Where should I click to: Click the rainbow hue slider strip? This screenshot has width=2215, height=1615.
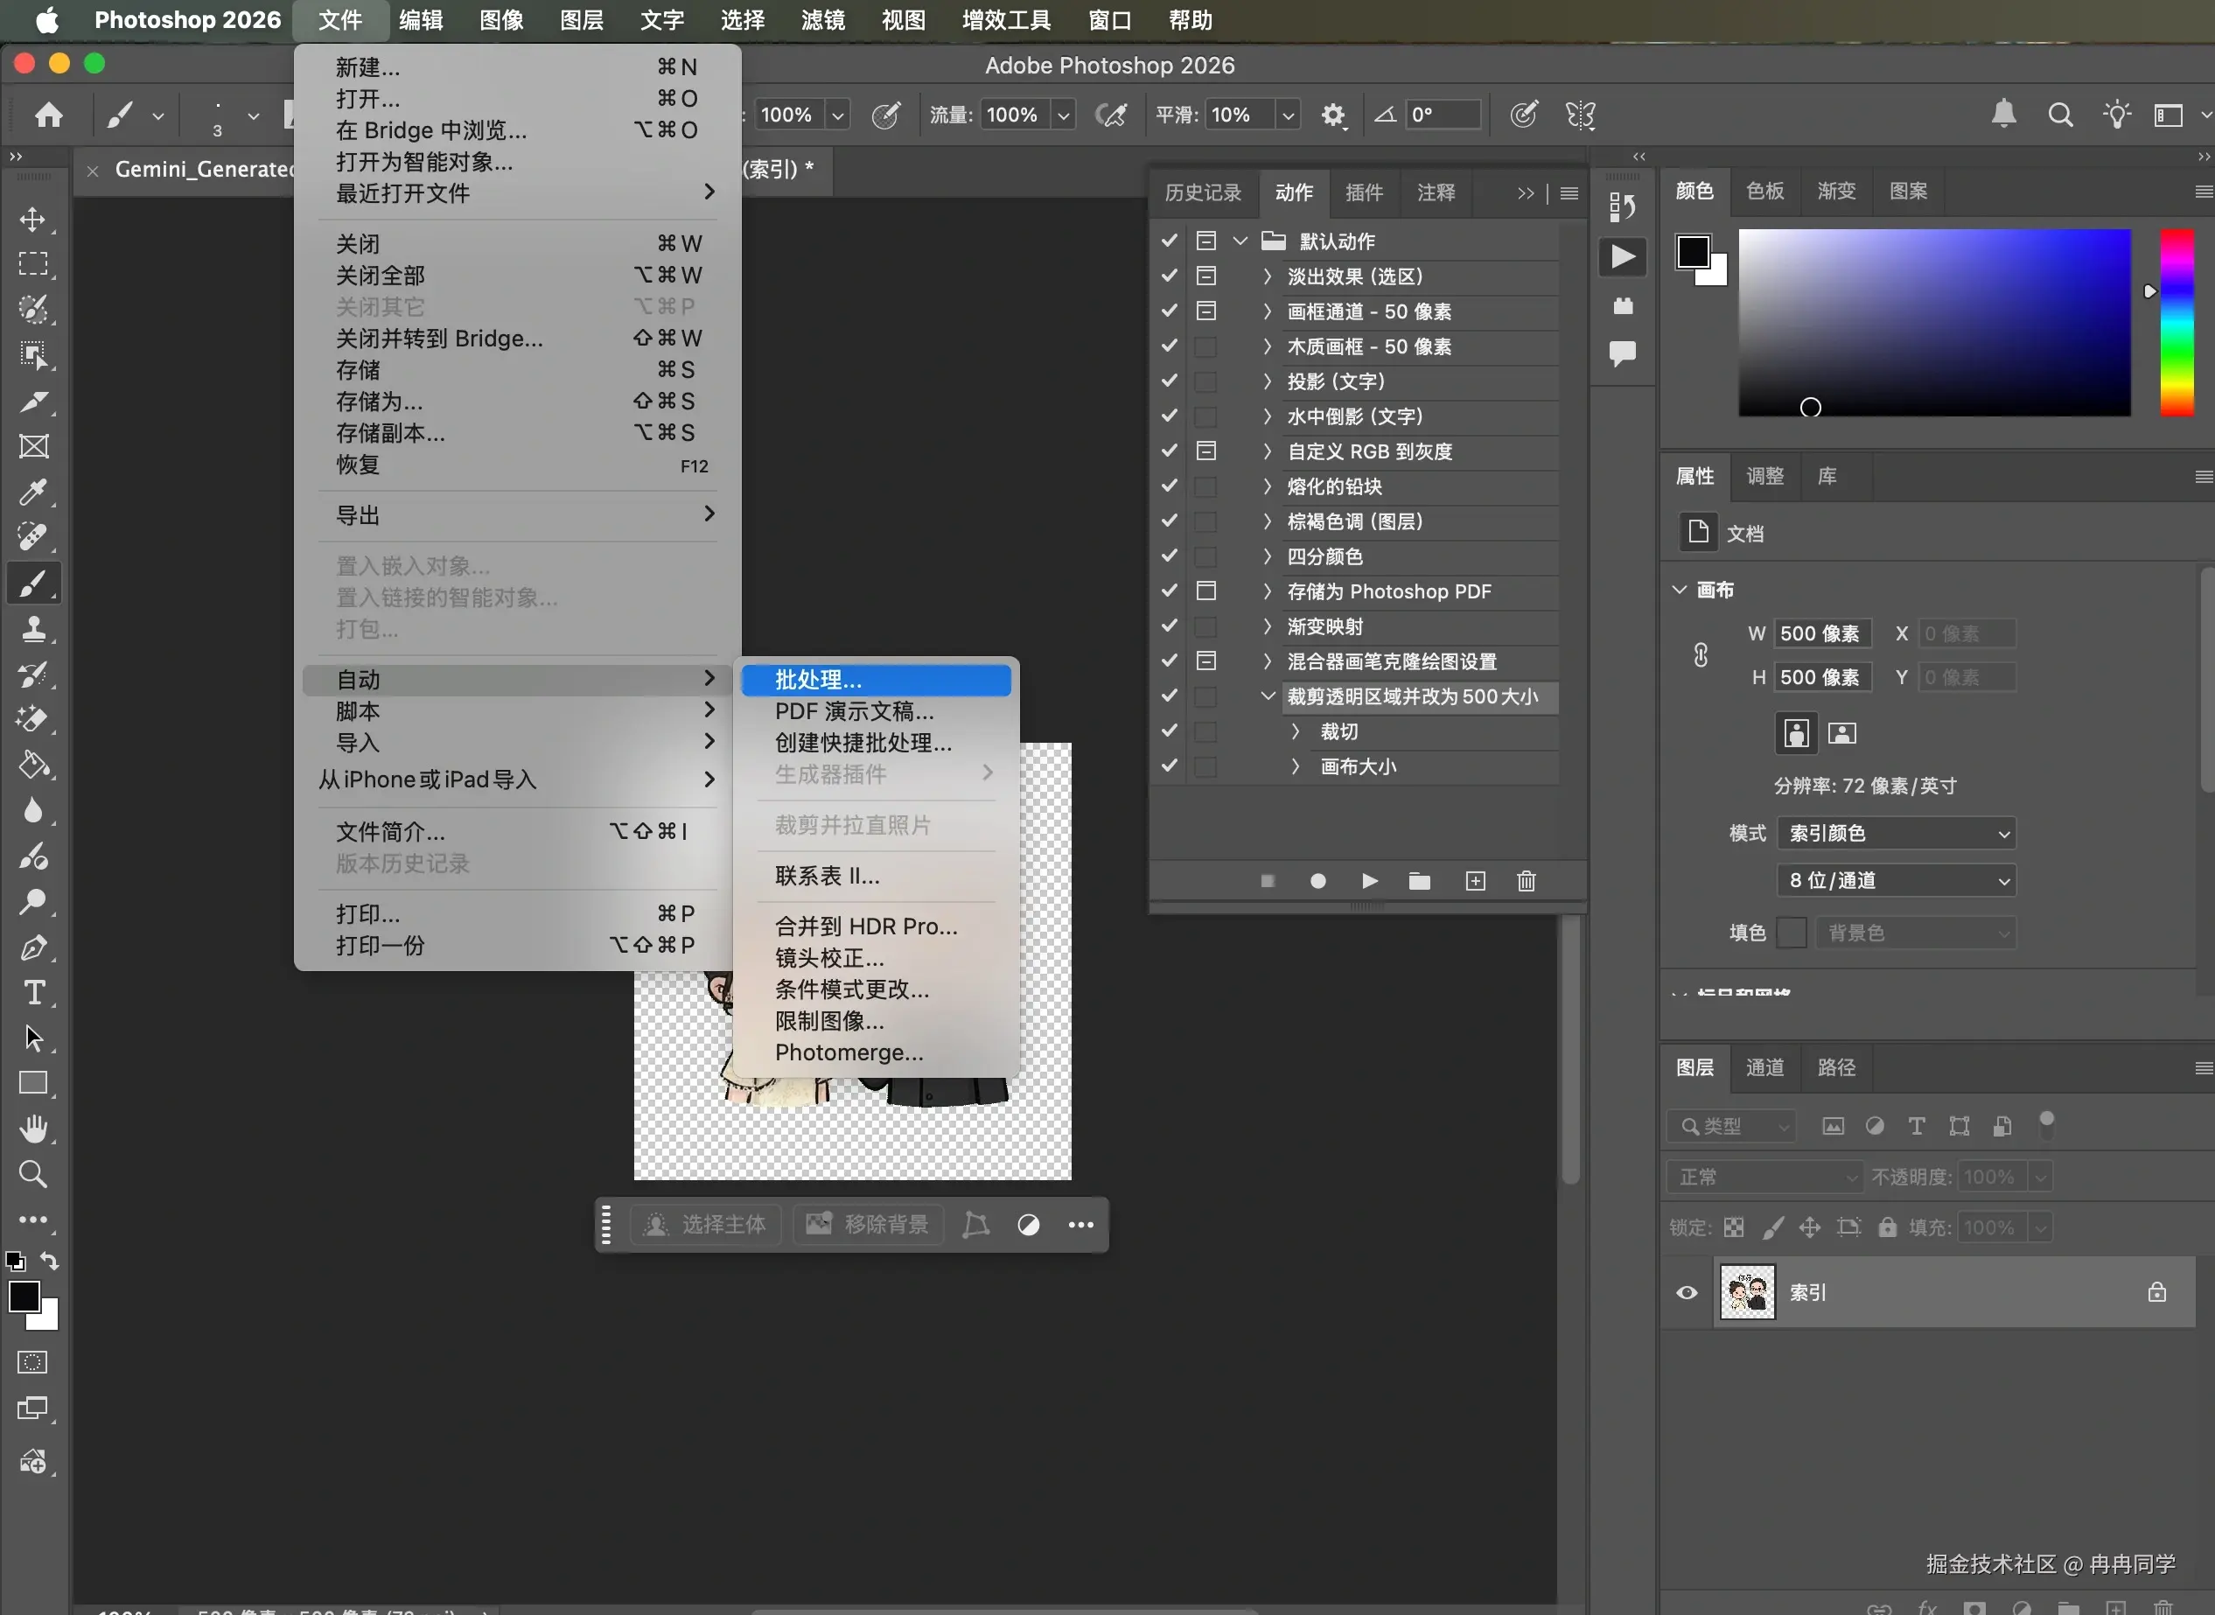2177,323
